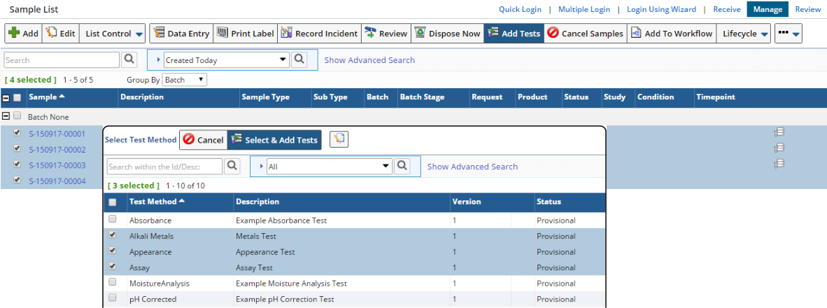Open sample S-150917-00004 link

[57, 181]
